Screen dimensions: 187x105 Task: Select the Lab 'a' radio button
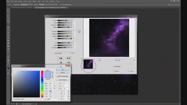coord(59,86)
